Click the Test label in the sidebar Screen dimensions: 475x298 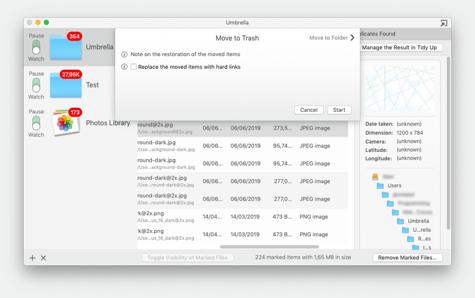[92, 85]
